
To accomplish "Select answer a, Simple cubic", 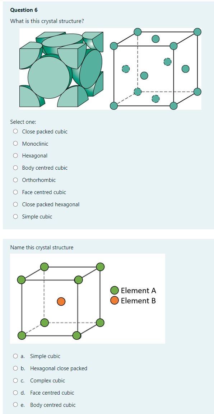I will pos(15,356).
